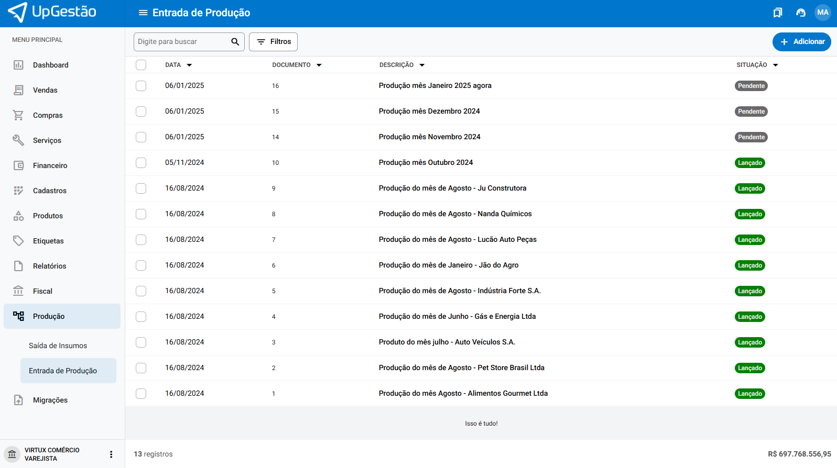Open the support headset icon

(800, 13)
